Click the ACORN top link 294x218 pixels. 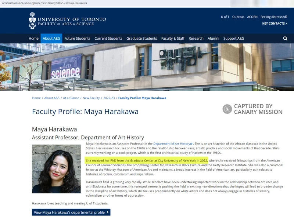click(252, 17)
